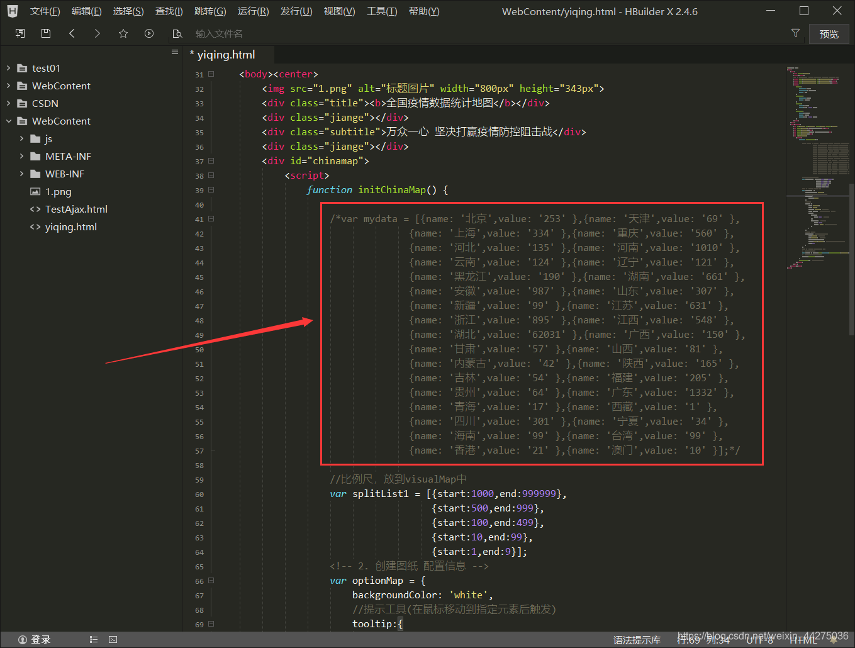
Task: Go forward with the right arrow icon
Action: (x=97, y=33)
